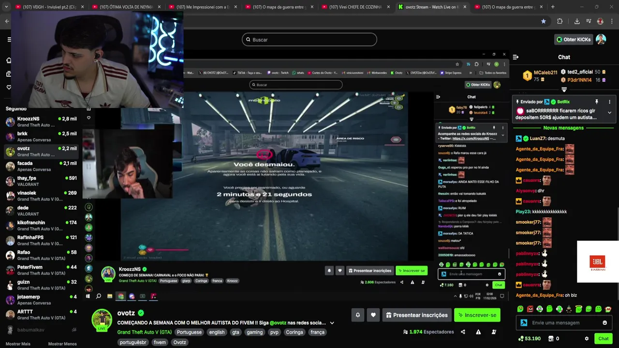Click the chat identity badge in message box
The height and width of the screenshot is (348, 619).
point(524,323)
